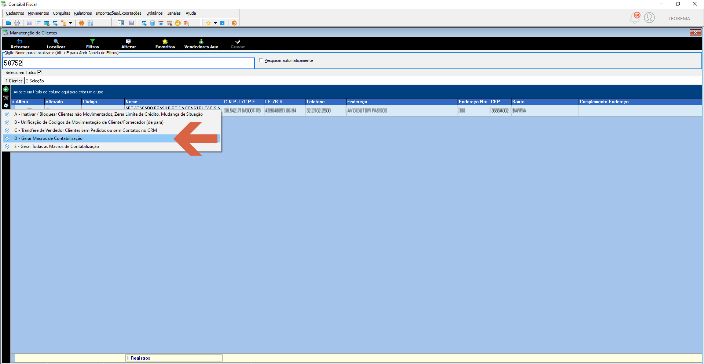This screenshot has height=364, width=704.
Task: Open the Relatórios menu
Action: pos(83,13)
